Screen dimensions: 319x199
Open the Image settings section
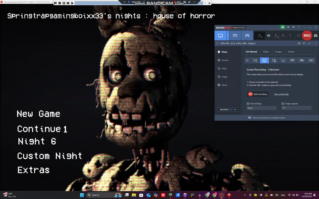(222, 77)
